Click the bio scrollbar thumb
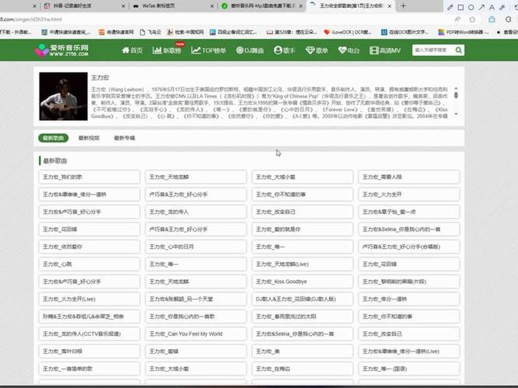 click(x=456, y=95)
